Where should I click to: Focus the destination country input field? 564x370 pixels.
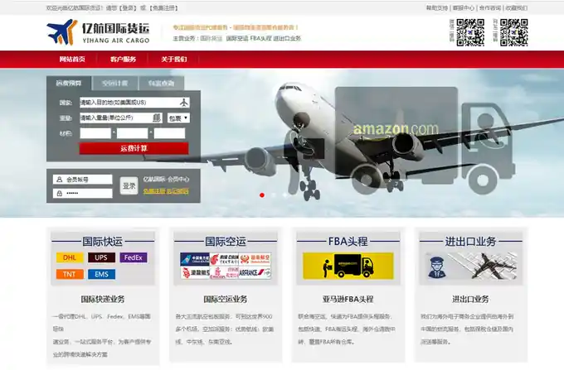(134, 103)
